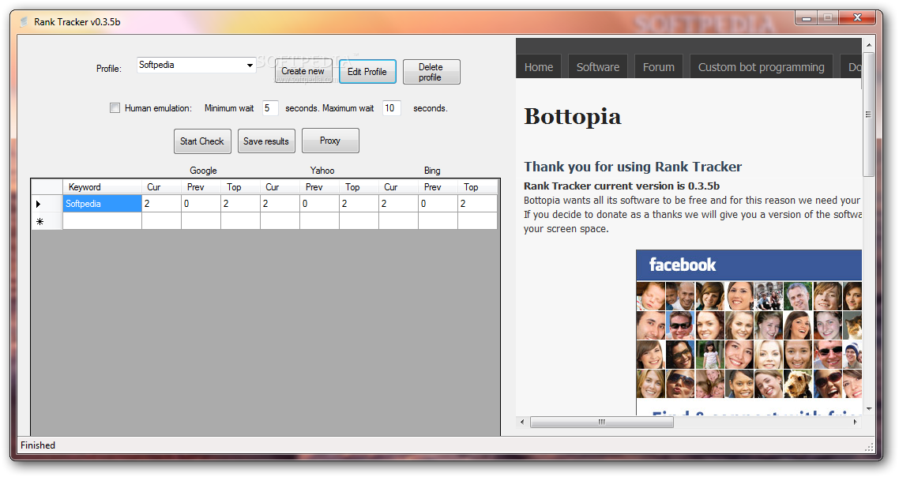
Task: Click the Bing Cur column header
Action: pos(398,187)
